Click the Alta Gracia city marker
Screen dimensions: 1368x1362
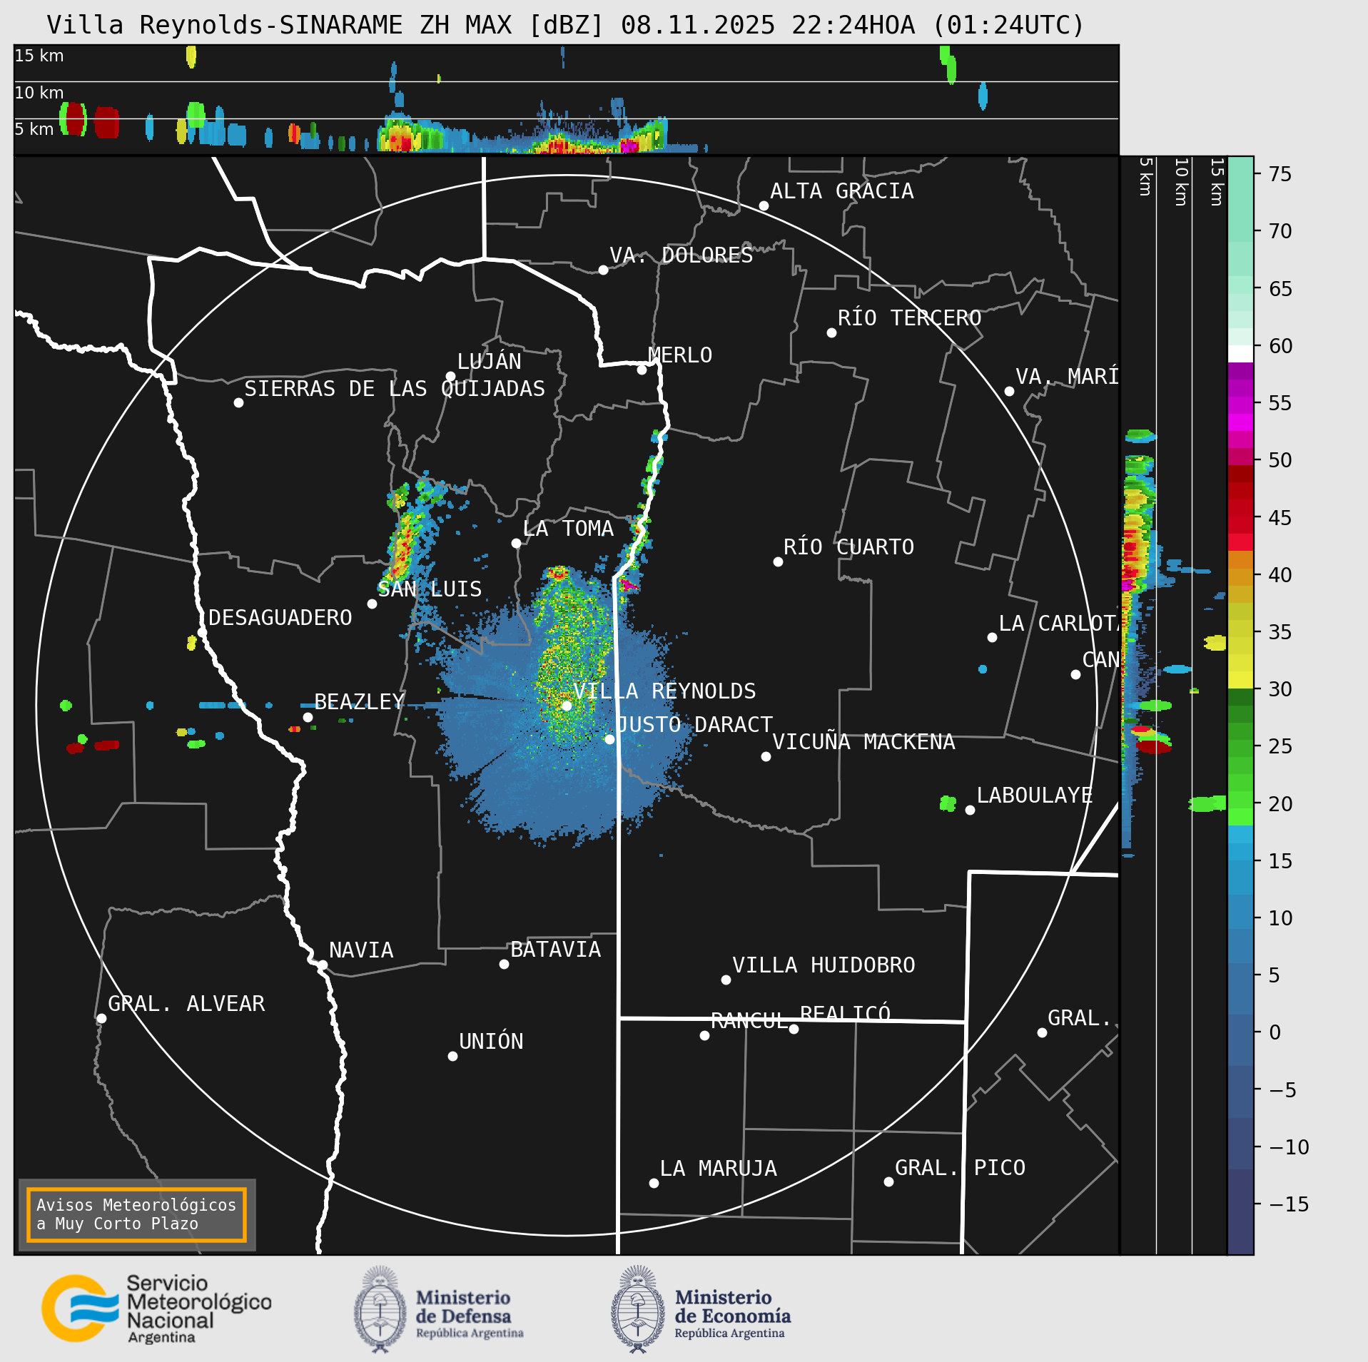[764, 205]
